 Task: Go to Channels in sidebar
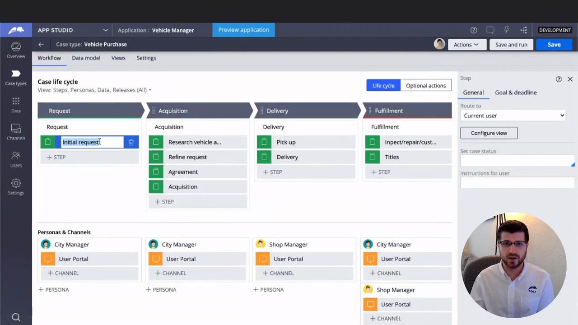16,132
